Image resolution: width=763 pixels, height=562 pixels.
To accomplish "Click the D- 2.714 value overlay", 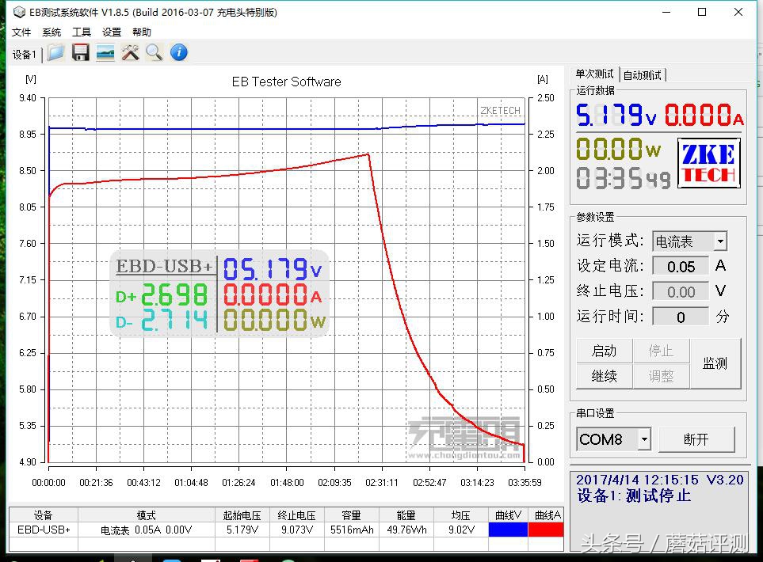I will coord(162,321).
